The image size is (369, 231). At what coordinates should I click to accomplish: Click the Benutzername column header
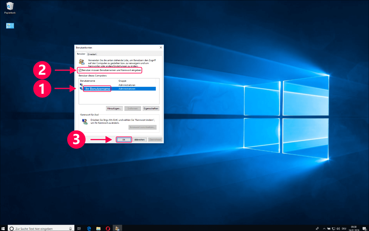(98, 81)
